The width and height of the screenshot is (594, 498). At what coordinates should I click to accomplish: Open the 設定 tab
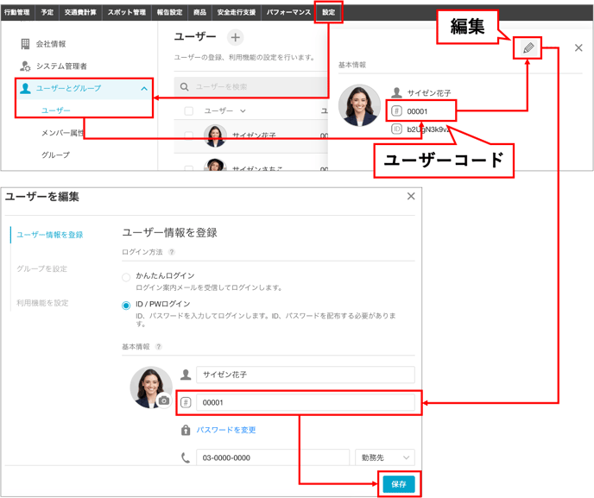click(328, 12)
